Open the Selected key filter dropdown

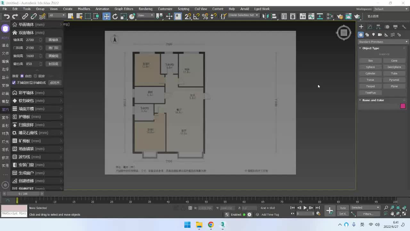(x=365, y=208)
